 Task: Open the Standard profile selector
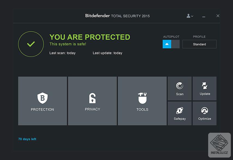click(199, 44)
